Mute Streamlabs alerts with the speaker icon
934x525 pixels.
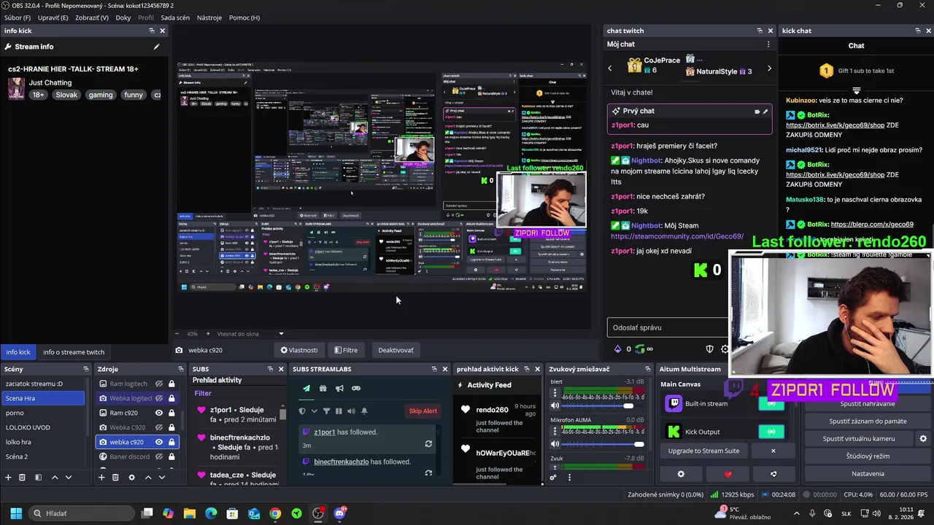[x=351, y=411]
